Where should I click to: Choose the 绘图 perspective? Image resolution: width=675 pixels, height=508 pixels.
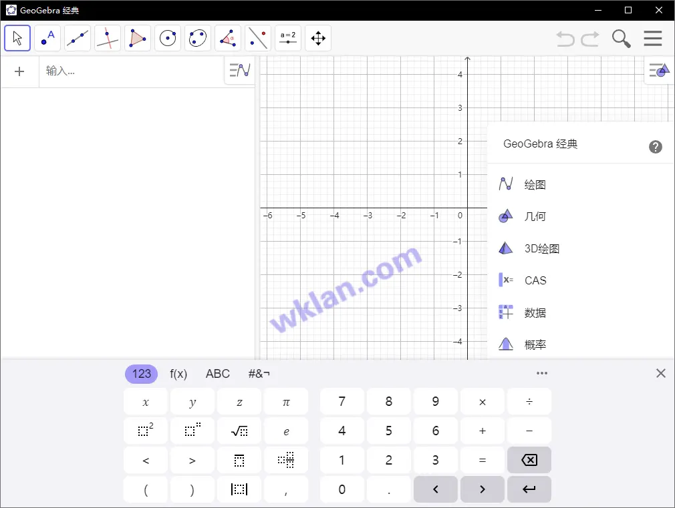tap(581, 184)
